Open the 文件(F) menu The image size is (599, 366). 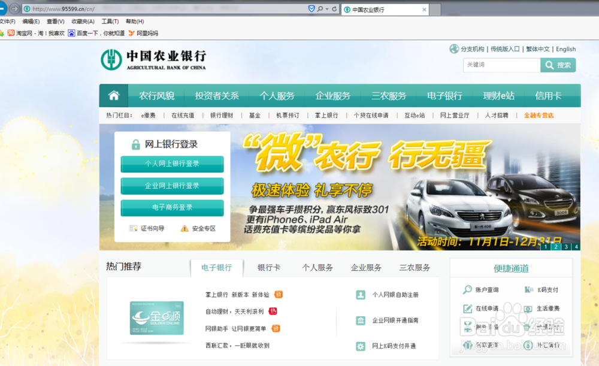[8, 22]
